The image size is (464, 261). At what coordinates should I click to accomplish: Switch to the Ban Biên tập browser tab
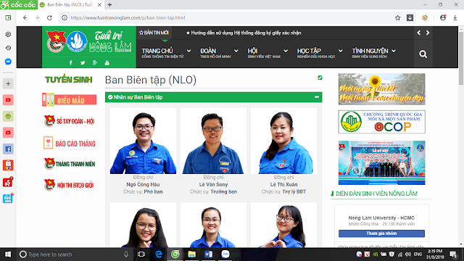click(x=70, y=5)
